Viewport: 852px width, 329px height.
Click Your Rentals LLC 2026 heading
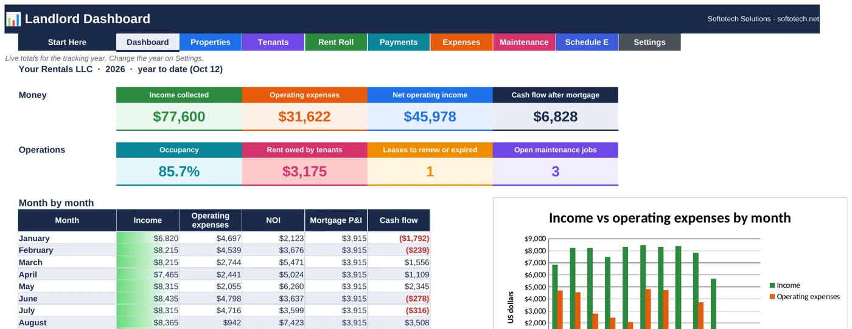pos(120,69)
